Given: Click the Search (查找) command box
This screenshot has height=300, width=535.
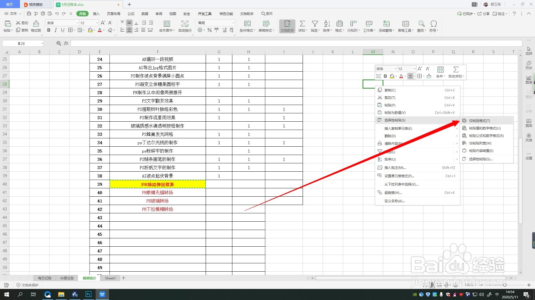Looking at the screenshot, I should [x=267, y=14].
